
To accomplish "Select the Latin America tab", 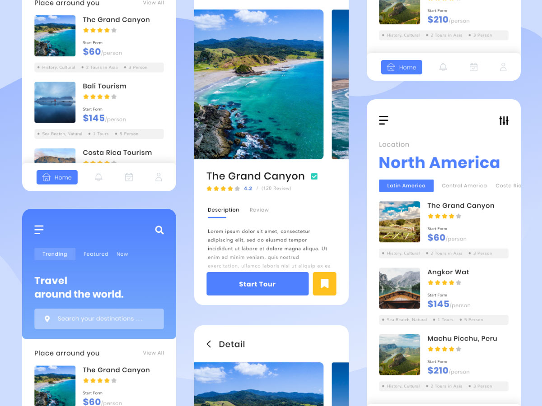I will pos(406,185).
